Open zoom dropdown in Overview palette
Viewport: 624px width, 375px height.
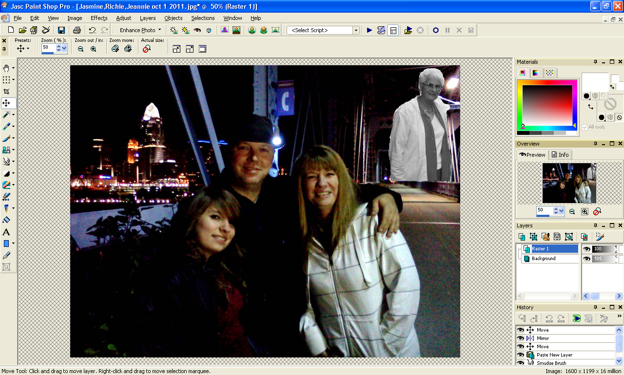562,211
